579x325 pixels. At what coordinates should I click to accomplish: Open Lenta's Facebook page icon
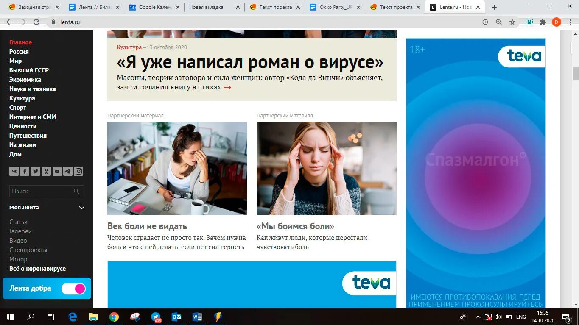[25, 171]
